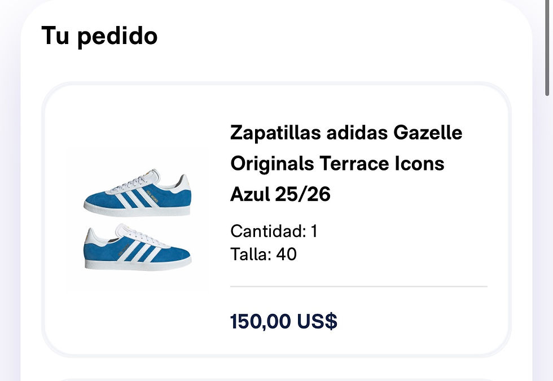Click the size value "40"
The image size is (553, 381).
pyautogui.click(x=286, y=254)
